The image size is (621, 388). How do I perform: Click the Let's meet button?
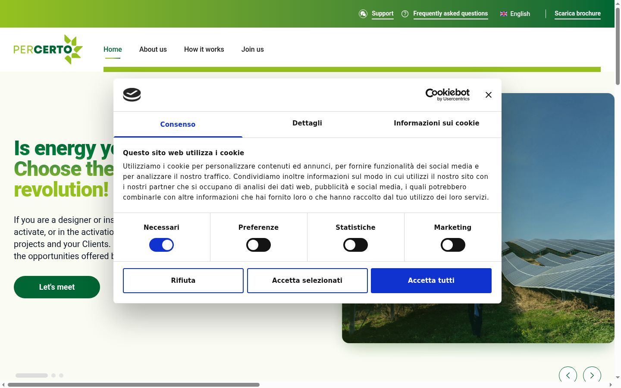[x=57, y=287]
